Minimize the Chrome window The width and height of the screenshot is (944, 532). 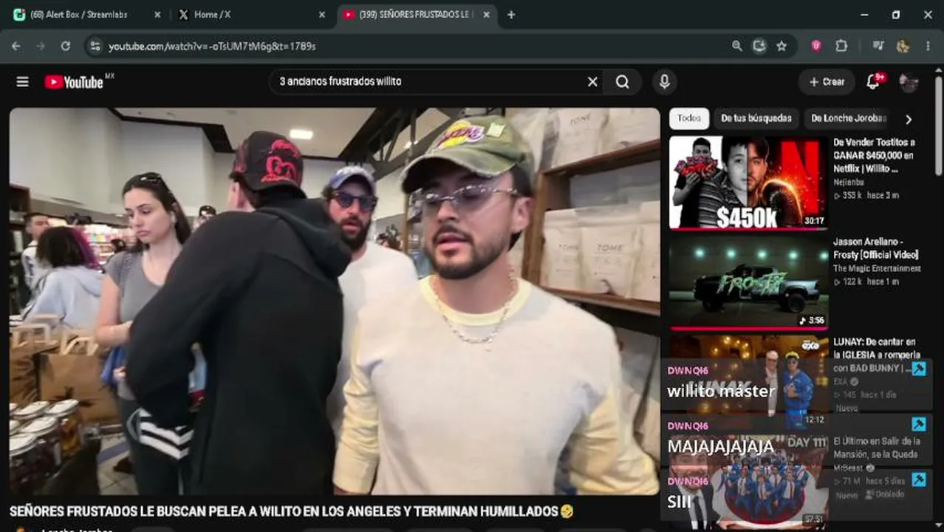tap(865, 15)
